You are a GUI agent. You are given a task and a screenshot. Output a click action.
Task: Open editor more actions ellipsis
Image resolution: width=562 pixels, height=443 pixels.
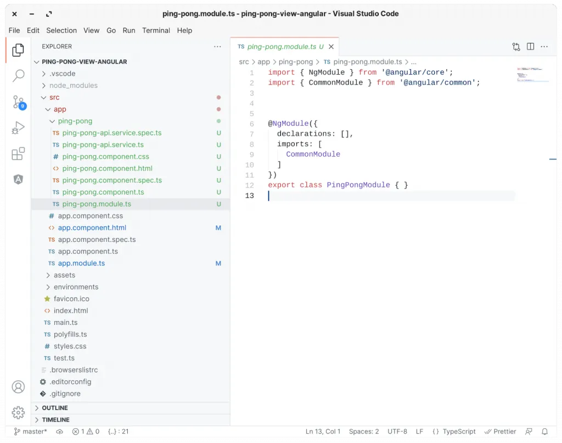544,47
